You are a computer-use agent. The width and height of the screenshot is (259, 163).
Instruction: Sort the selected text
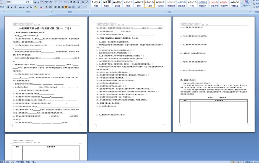[83, 2]
